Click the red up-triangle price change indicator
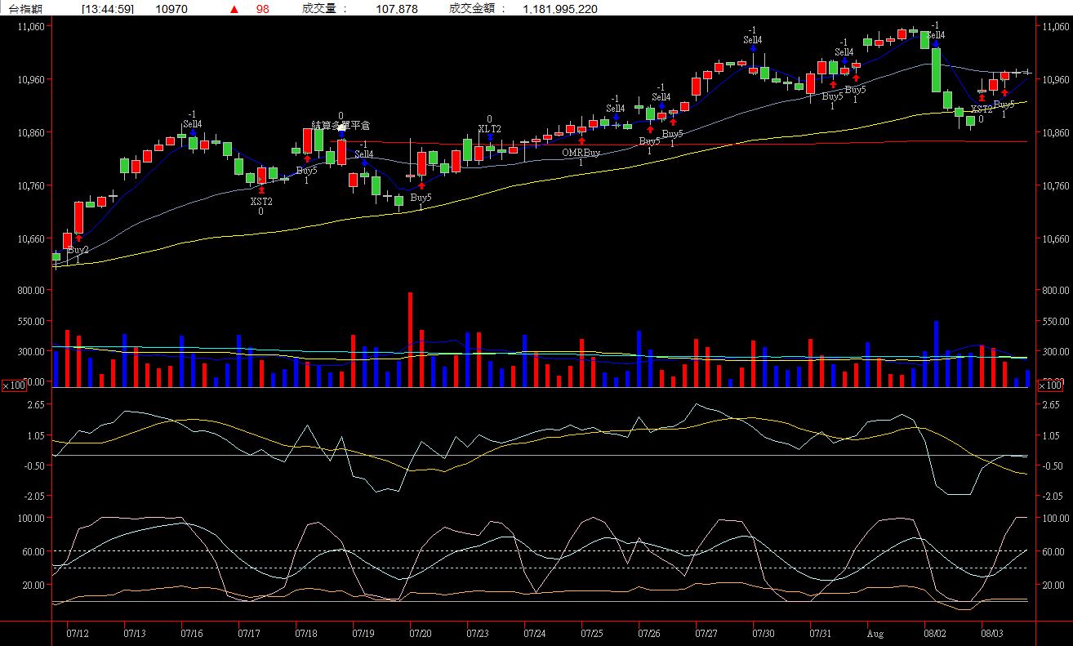This screenshot has height=646, width=1073. point(234,9)
